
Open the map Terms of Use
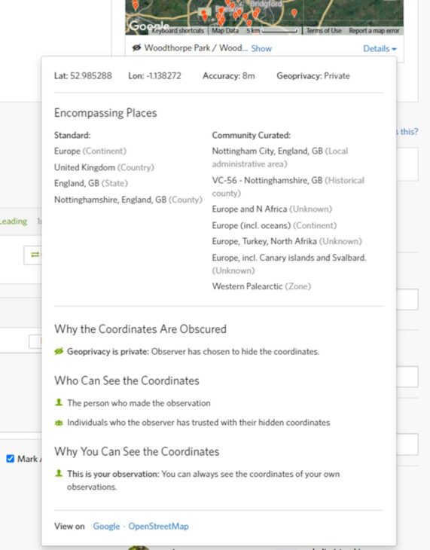click(324, 31)
